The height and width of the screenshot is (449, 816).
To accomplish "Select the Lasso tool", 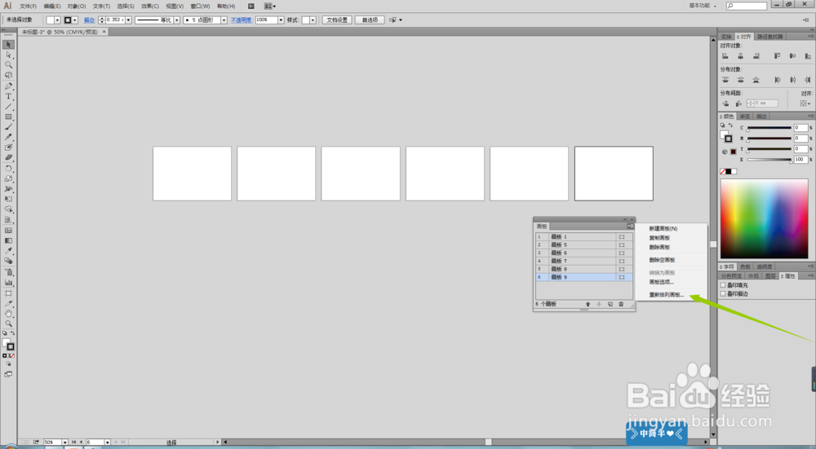I will click(x=8, y=75).
